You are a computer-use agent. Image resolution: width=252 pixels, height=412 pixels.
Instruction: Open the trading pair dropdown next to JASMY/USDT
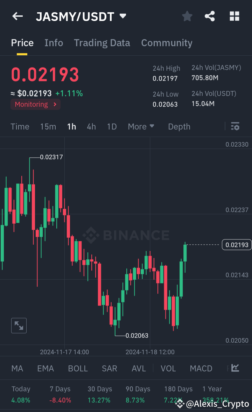point(122,16)
